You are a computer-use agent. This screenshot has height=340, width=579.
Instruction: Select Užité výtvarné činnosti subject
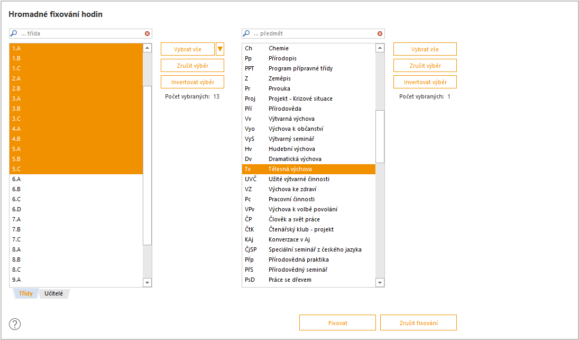pyautogui.click(x=309, y=179)
